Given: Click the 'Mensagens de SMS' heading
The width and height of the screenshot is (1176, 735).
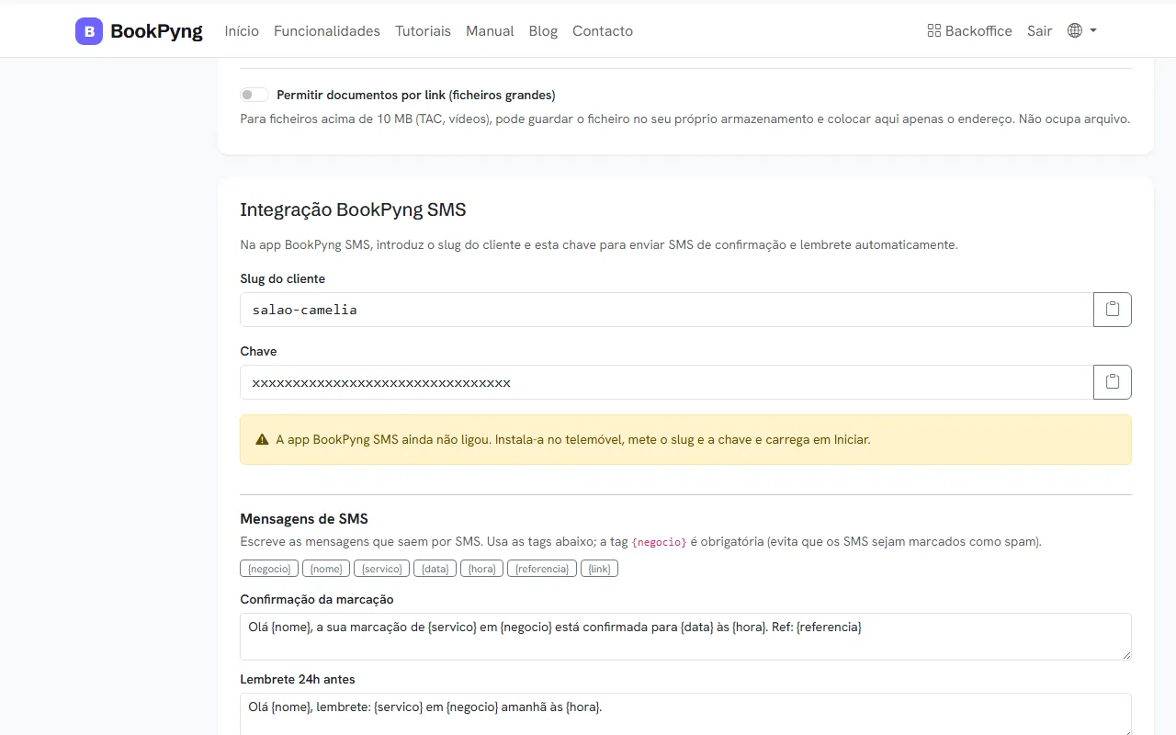Looking at the screenshot, I should (304, 519).
